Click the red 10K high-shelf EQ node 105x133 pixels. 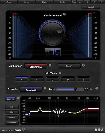[87, 109]
